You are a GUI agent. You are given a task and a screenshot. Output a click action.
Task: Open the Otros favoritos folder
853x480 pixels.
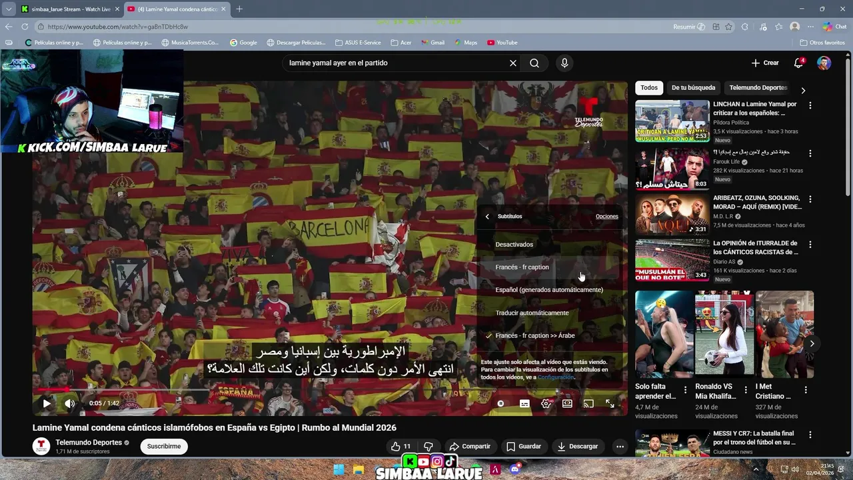click(822, 43)
